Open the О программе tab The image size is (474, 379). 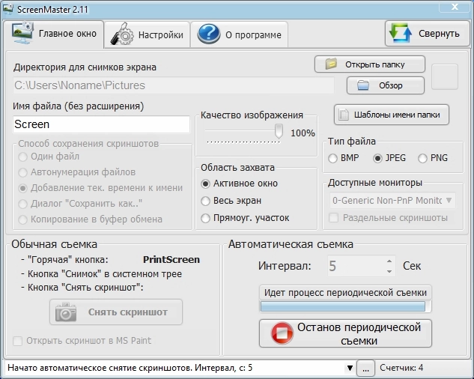click(x=239, y=34)
